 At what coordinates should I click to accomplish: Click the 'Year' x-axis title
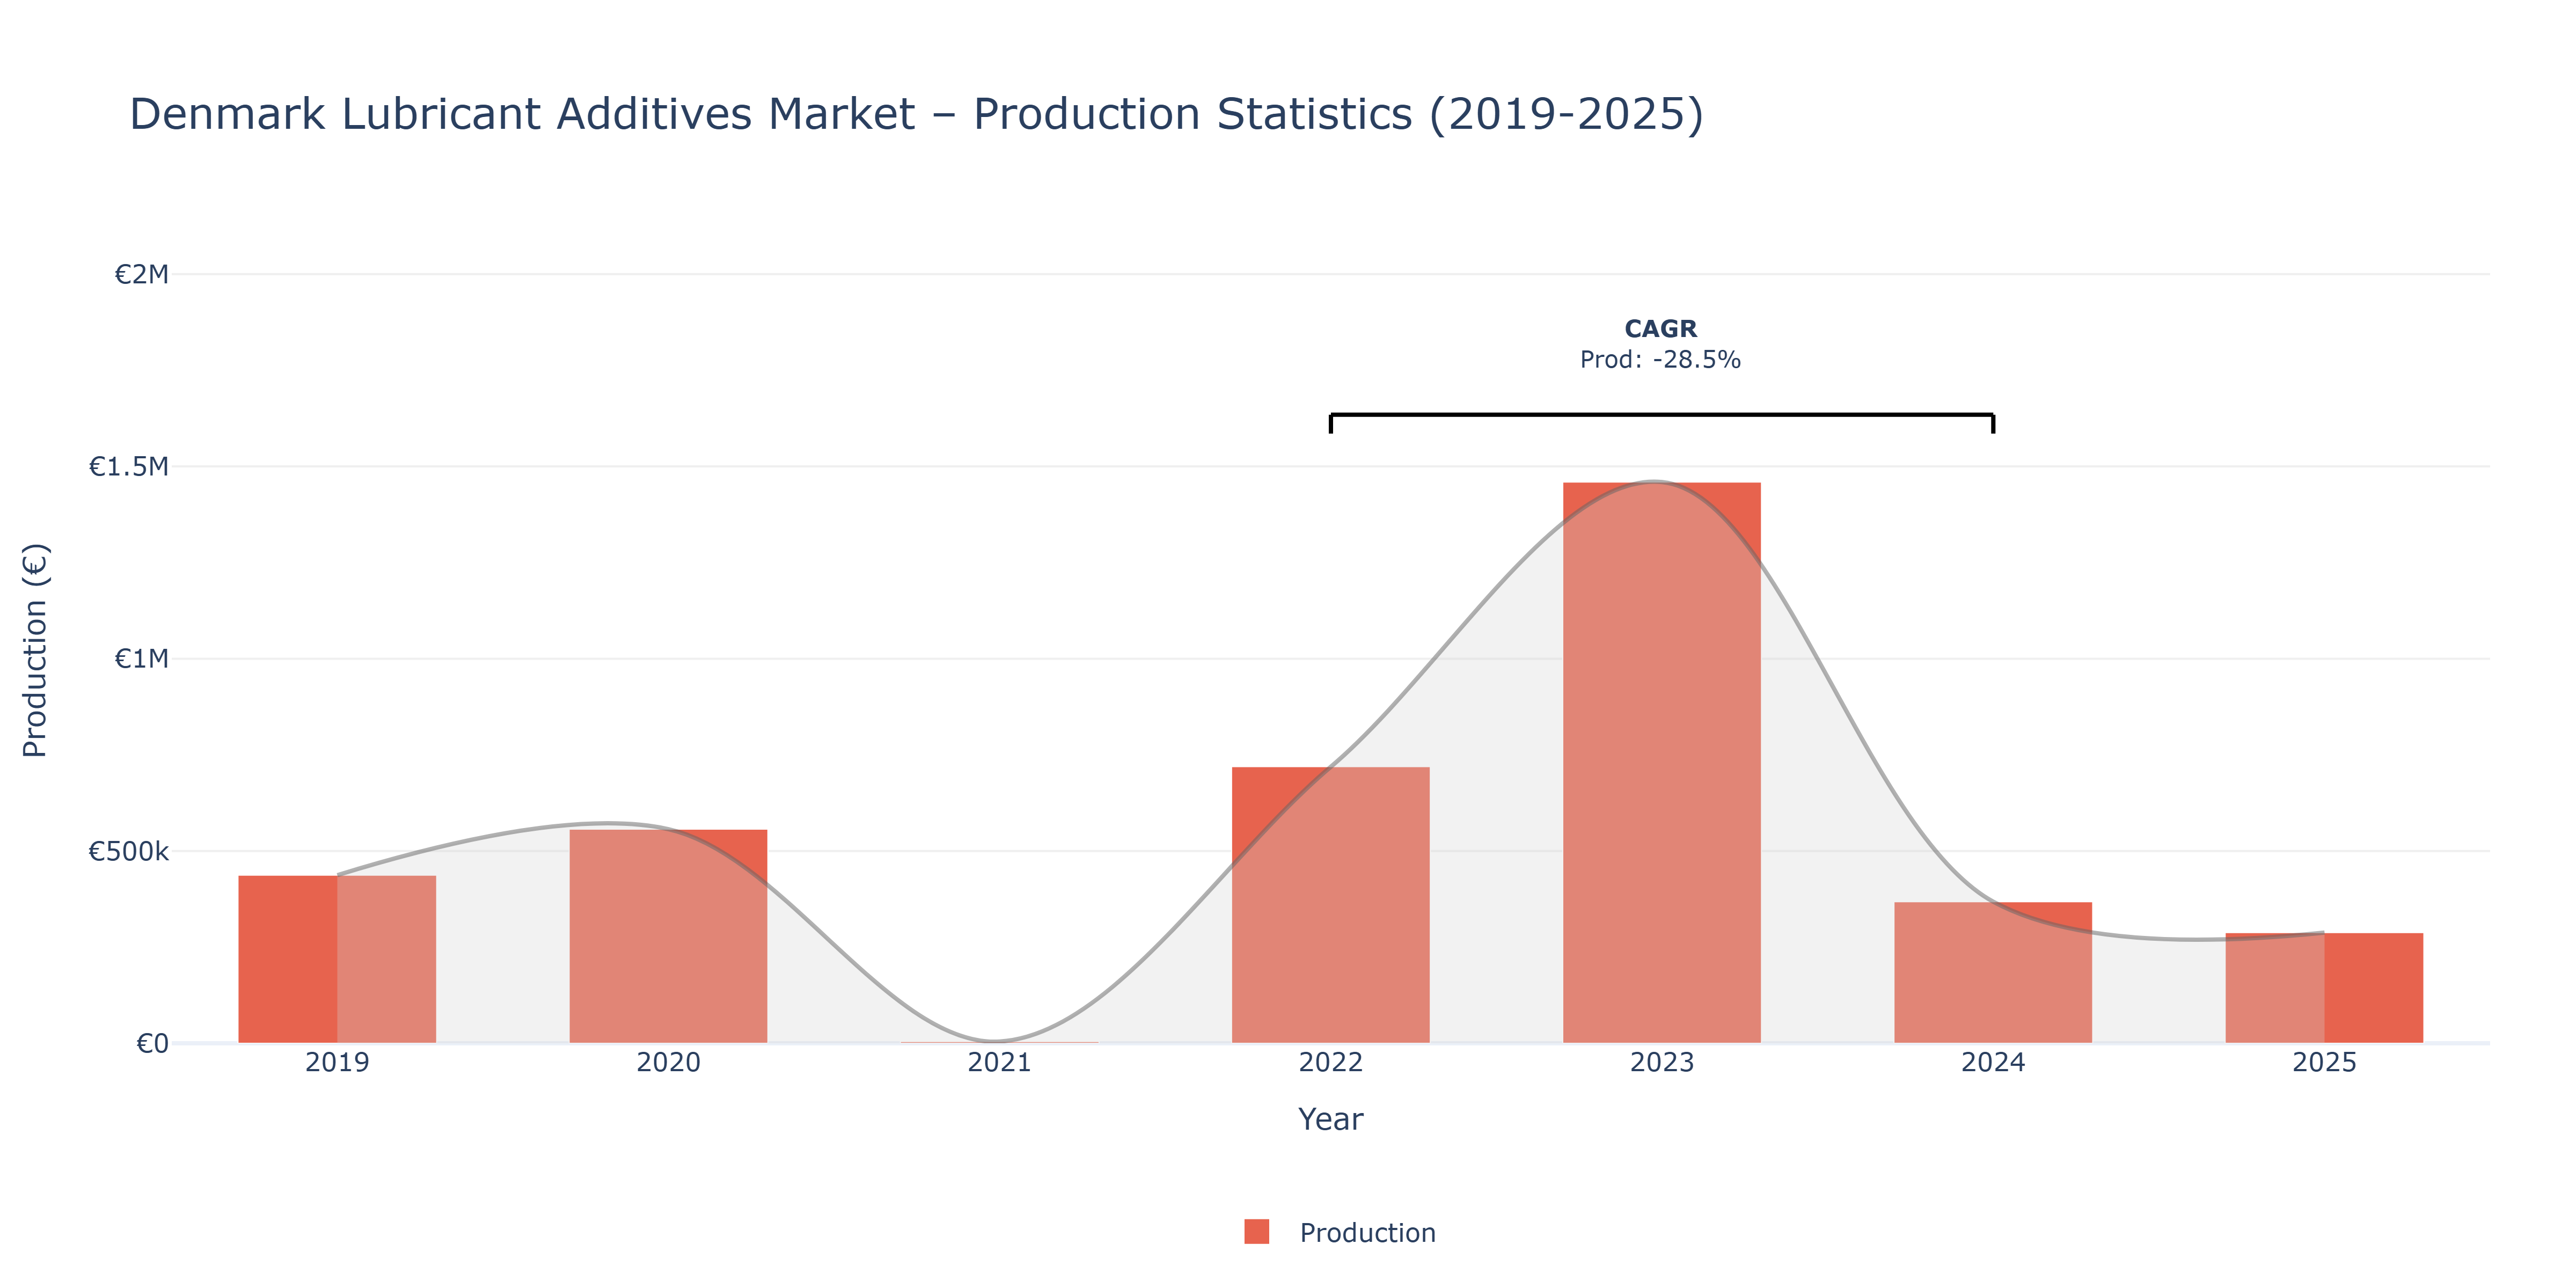coord(1330,1119)
